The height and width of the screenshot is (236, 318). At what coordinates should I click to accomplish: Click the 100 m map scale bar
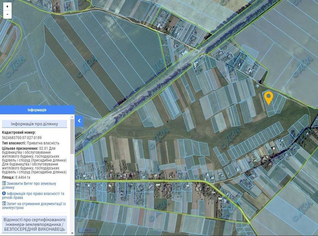(x=88, y=231)
